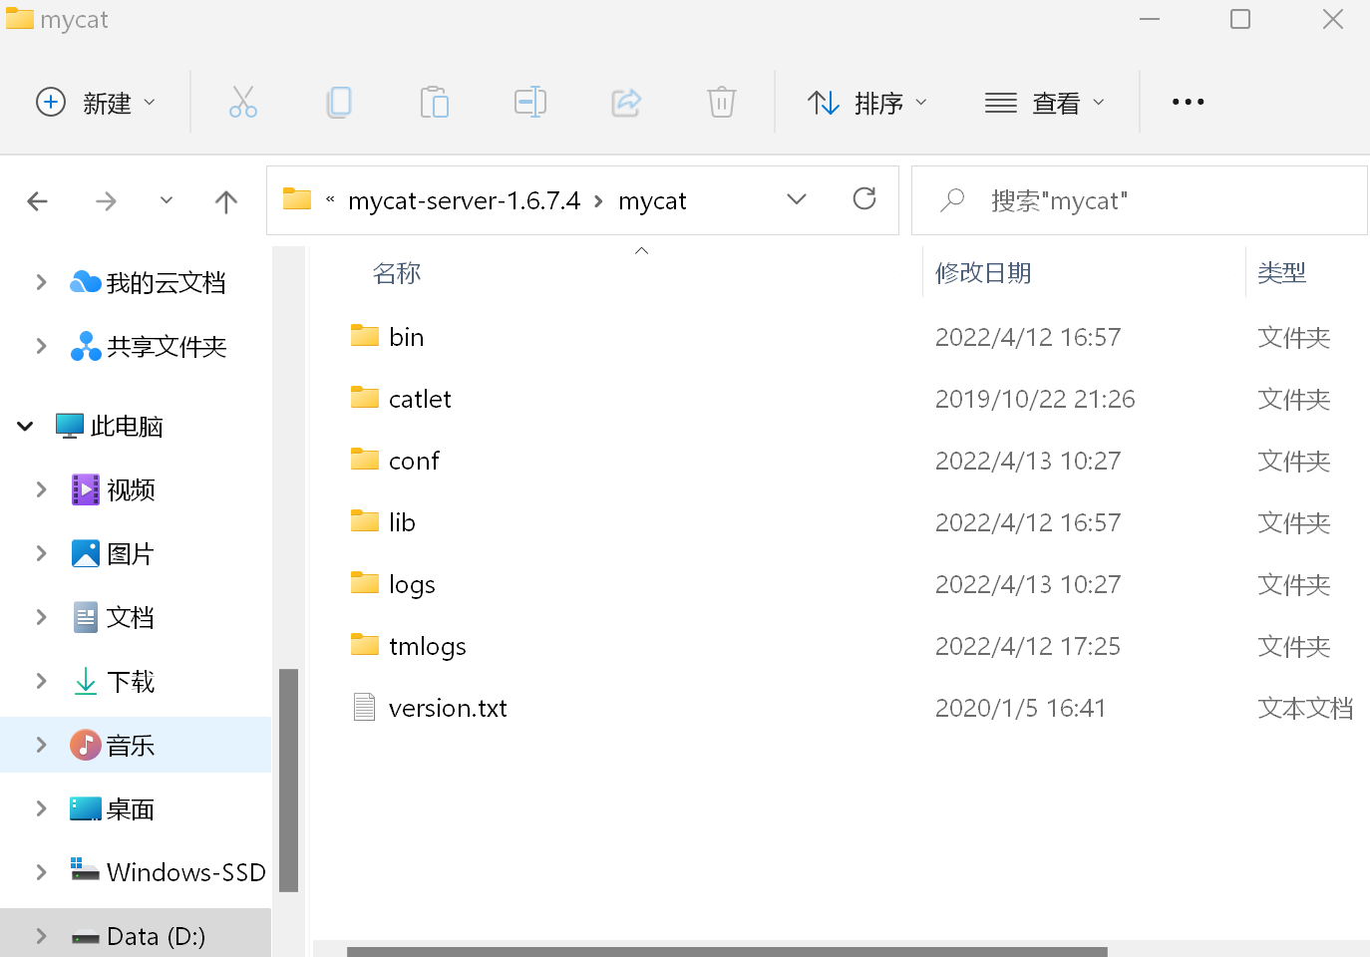Click date 2022/4/12 17:25 of tmlogs
Screen dimensions: 1370x957
[1028, 646]
